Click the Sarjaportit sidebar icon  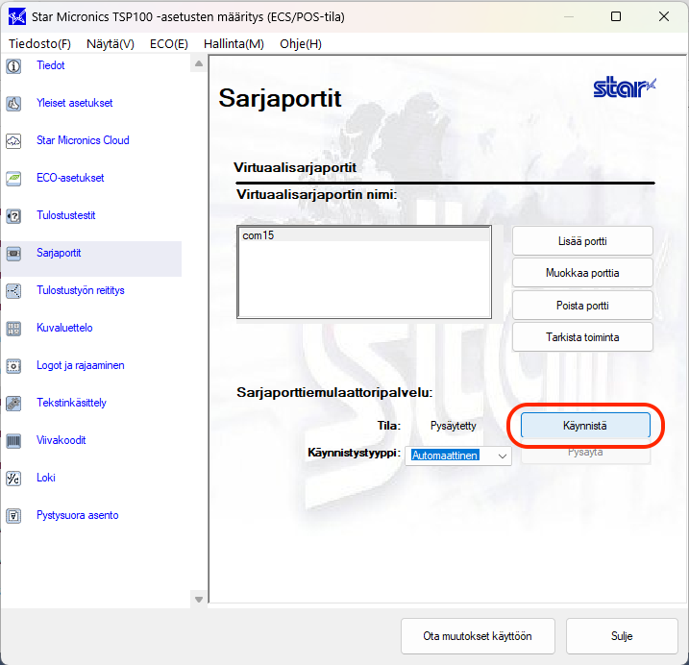coord(13,254)
